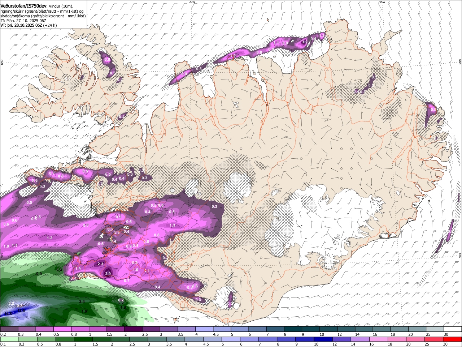Click the 3.2 snowfall value on the north coast
The height and width of the screenshot is (347, 462).
pos(304,42)
